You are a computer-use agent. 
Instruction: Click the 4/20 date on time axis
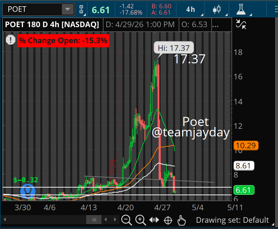(125, 207)
